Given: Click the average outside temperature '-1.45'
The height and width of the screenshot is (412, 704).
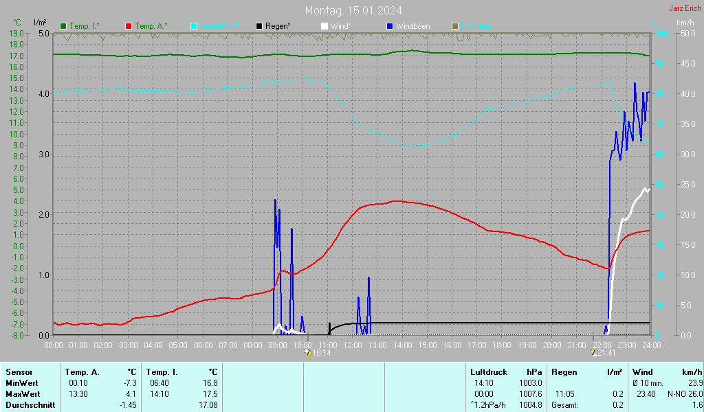Looking at the screenshot, I should tap(129, 405).
